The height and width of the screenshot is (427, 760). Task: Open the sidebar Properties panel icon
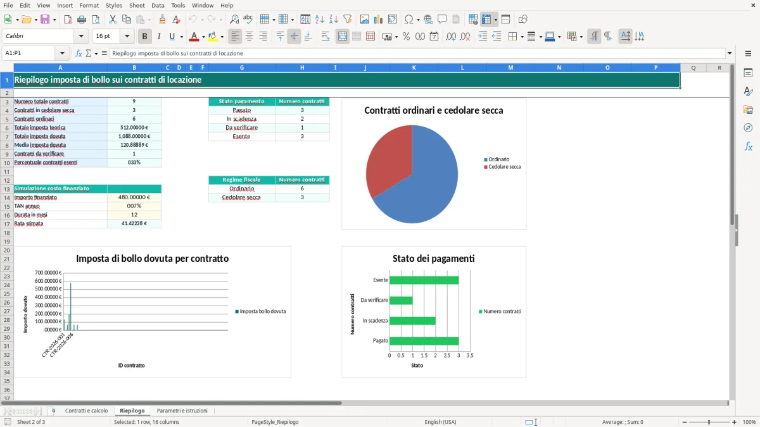pos(748,73)
